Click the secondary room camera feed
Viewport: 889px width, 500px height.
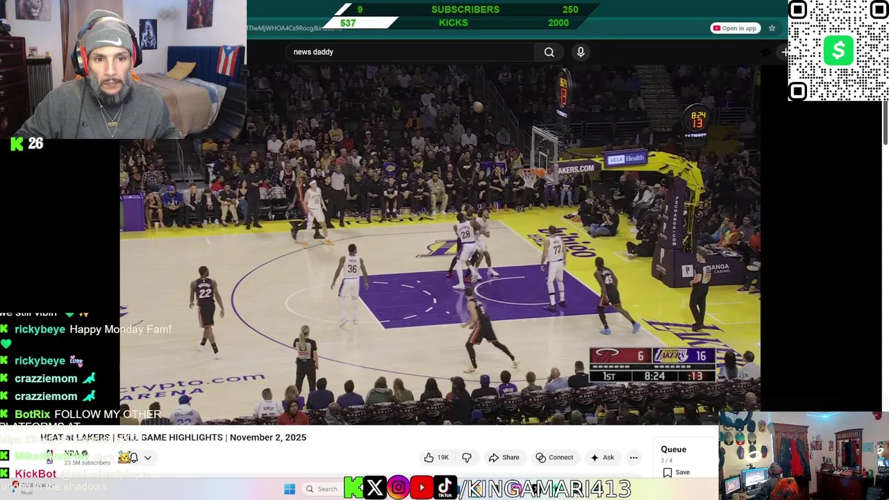click(x=804, y=456)
